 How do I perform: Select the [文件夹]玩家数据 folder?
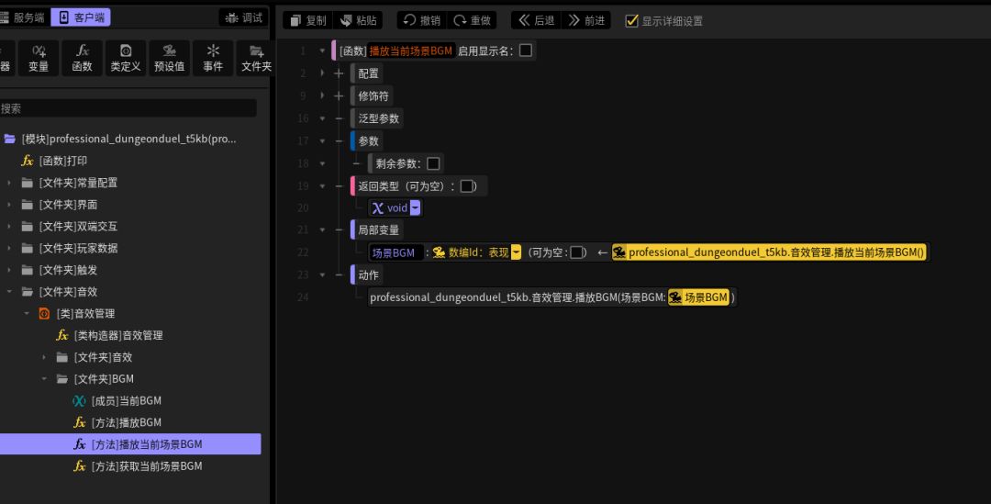[x=78, y=248]
